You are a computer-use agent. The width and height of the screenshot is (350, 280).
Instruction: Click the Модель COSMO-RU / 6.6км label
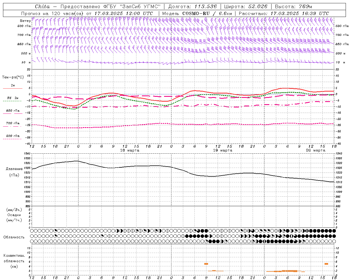[197, 13]
